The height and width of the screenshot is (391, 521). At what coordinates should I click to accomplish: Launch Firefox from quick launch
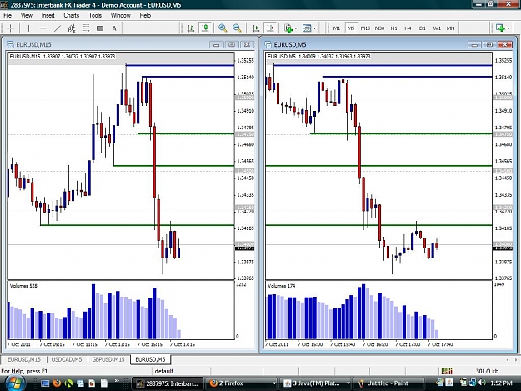point(57,383)
